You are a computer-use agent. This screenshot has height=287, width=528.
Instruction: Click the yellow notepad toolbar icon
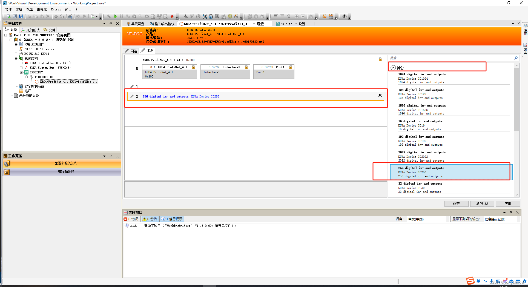pos(230,16)
